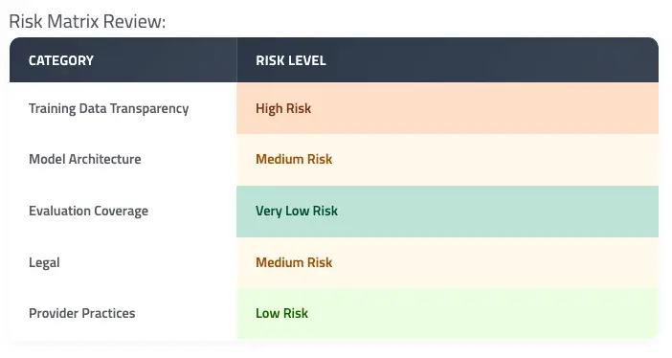Viewport: 672px width, 358px height.
Task: Click the Medium Risk label beside Legal
Action: 294,262
